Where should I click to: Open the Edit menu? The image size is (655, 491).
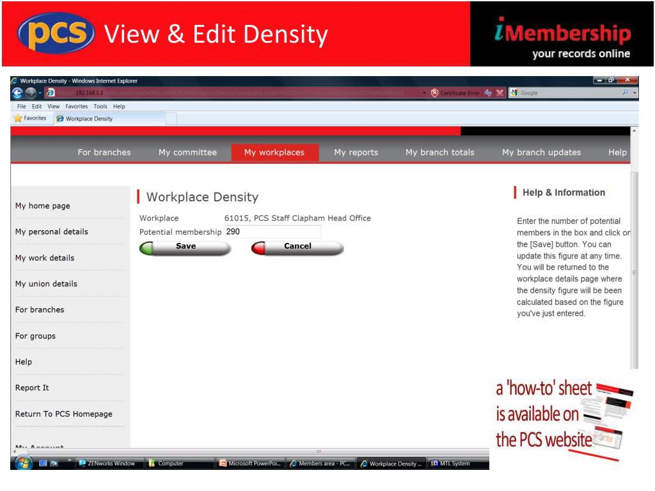pyautogui.click(x=36, y=107)
